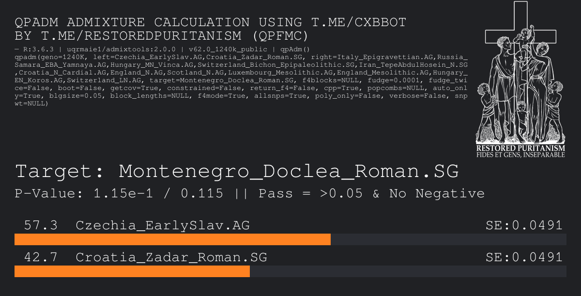Click the orange Czechia_EarlySlav.AG proportion bar
Viewport: 581px width, 296px height.
(x=172, y=240)
